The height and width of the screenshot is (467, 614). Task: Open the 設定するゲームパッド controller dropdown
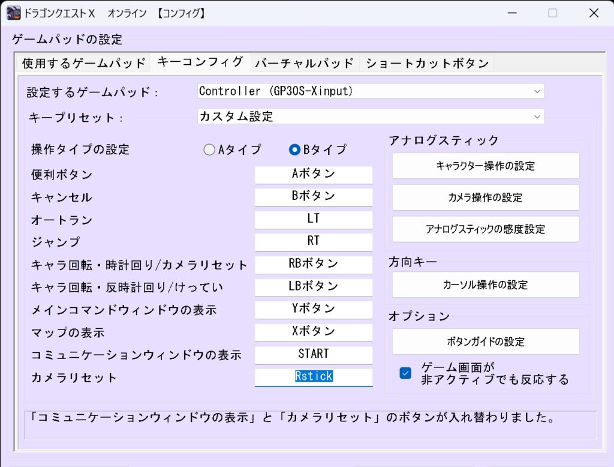[x=371, y=91]
